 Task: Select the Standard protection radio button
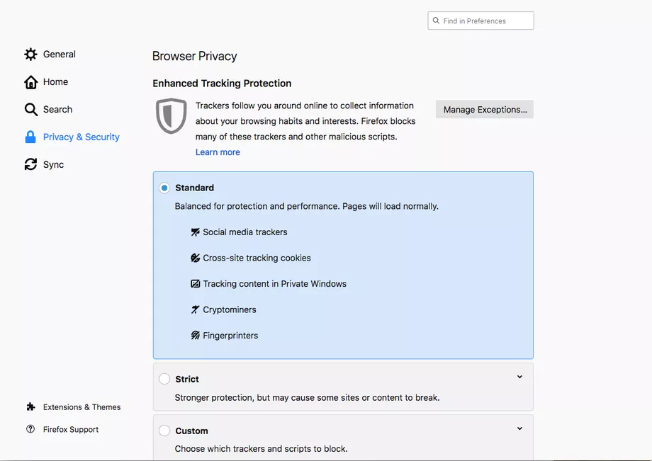(164, 188)
